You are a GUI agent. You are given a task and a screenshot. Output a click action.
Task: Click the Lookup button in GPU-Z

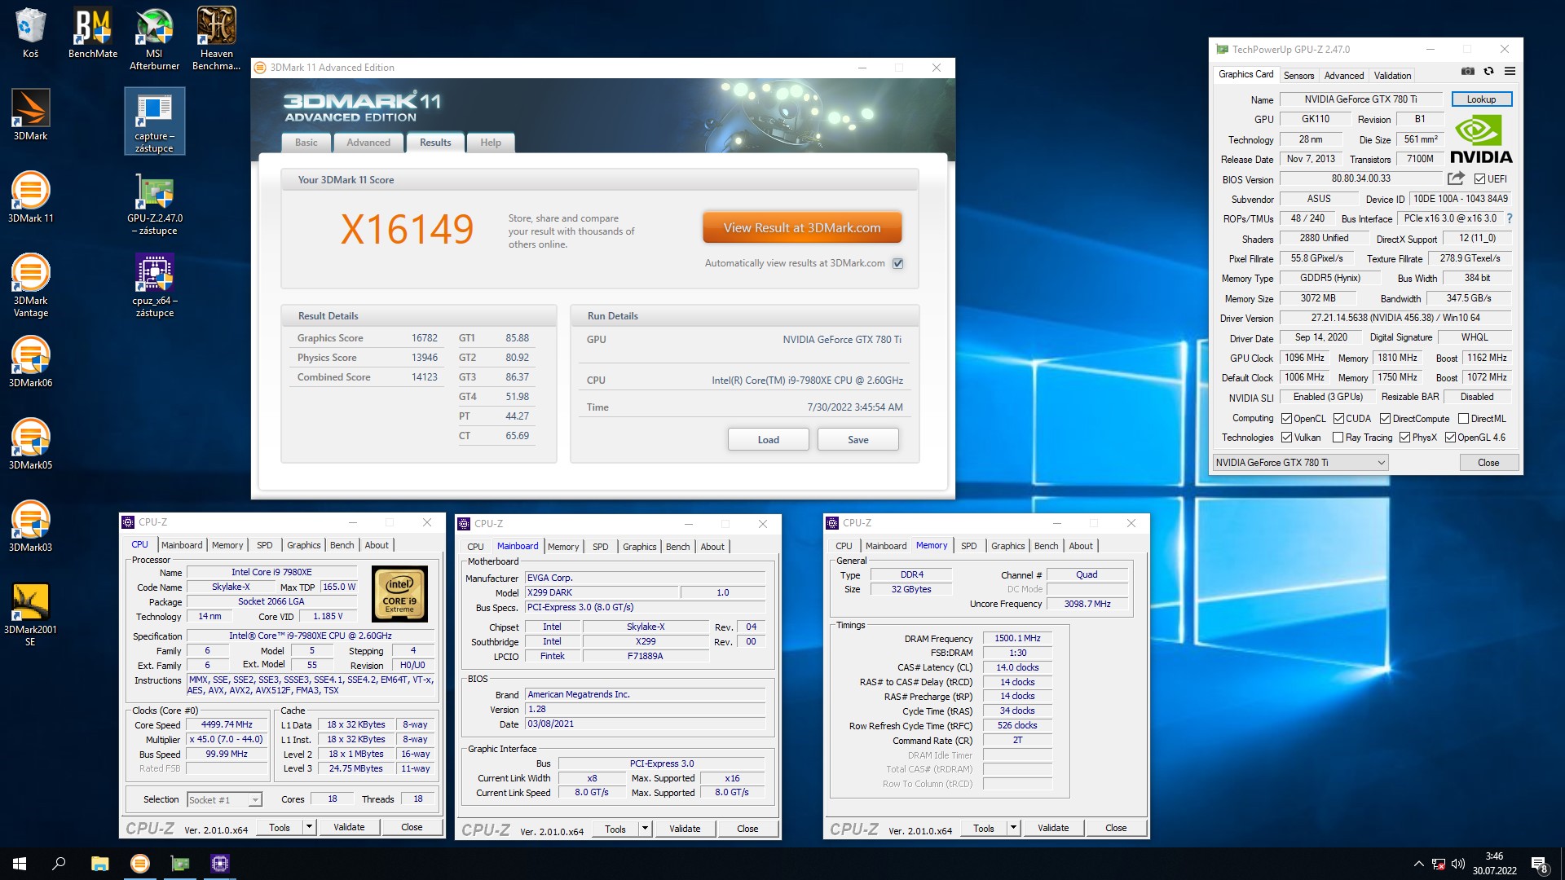click(1481, 99)
